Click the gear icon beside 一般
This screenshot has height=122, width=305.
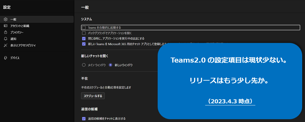[5, 19]
